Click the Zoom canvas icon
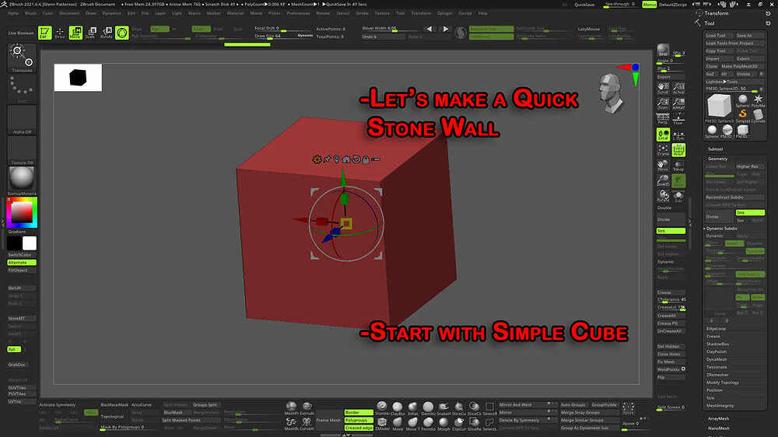The width and height of the screenshot is (778, 437). click(663, 103)
